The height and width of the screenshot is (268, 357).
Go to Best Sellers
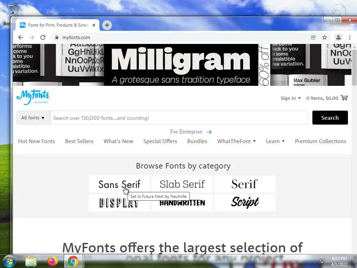pyautogui.click(x=79, y=141)
